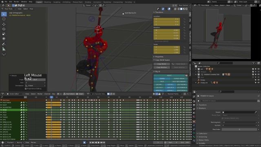
Task: Click the Push Down button
Action: (x=69, y=94)
